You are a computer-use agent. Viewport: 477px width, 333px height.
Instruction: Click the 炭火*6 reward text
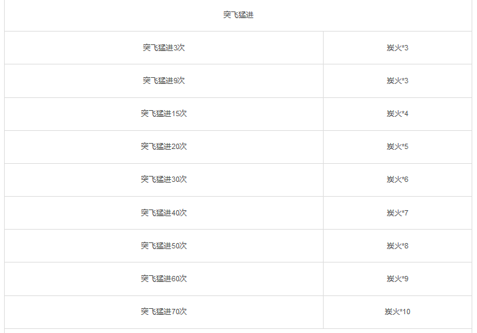point(398,179)
